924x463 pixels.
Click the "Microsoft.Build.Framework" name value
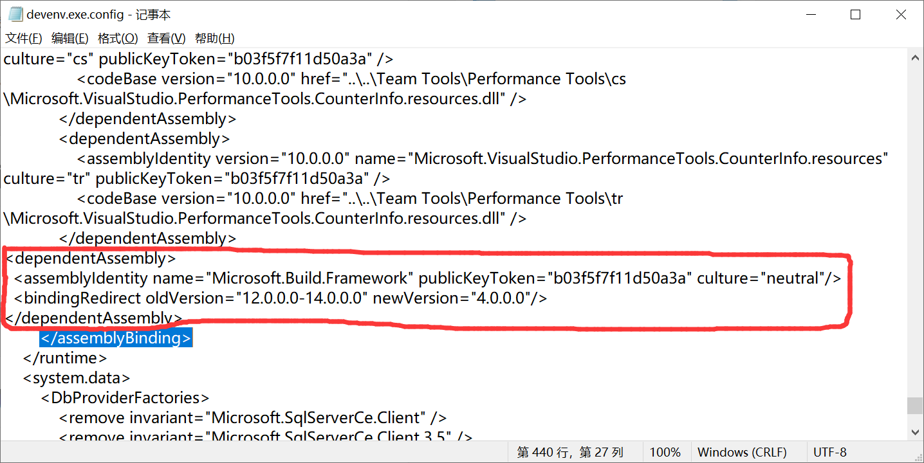[x=310, y=278]
